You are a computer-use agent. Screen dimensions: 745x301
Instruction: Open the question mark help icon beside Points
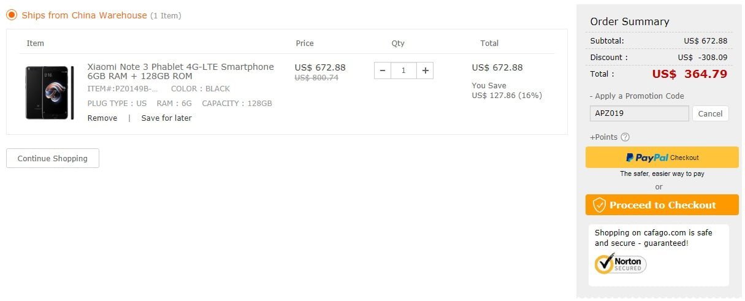625,137
